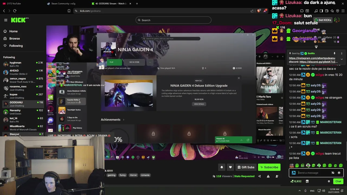The image size is (347, 195).
Task: Send message with Chat button
Action: (338, 181)
